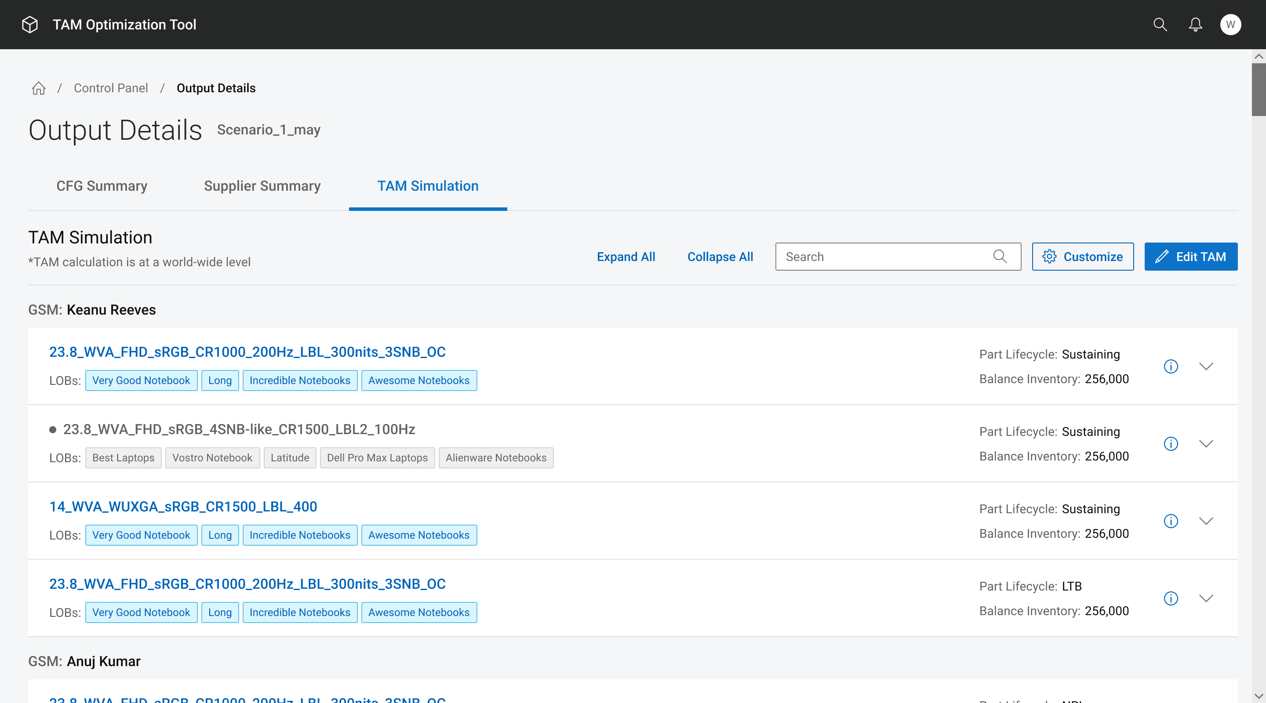Expand the LTB lifecycle part row
The image size is (1266, 703).
[1206, 598]
